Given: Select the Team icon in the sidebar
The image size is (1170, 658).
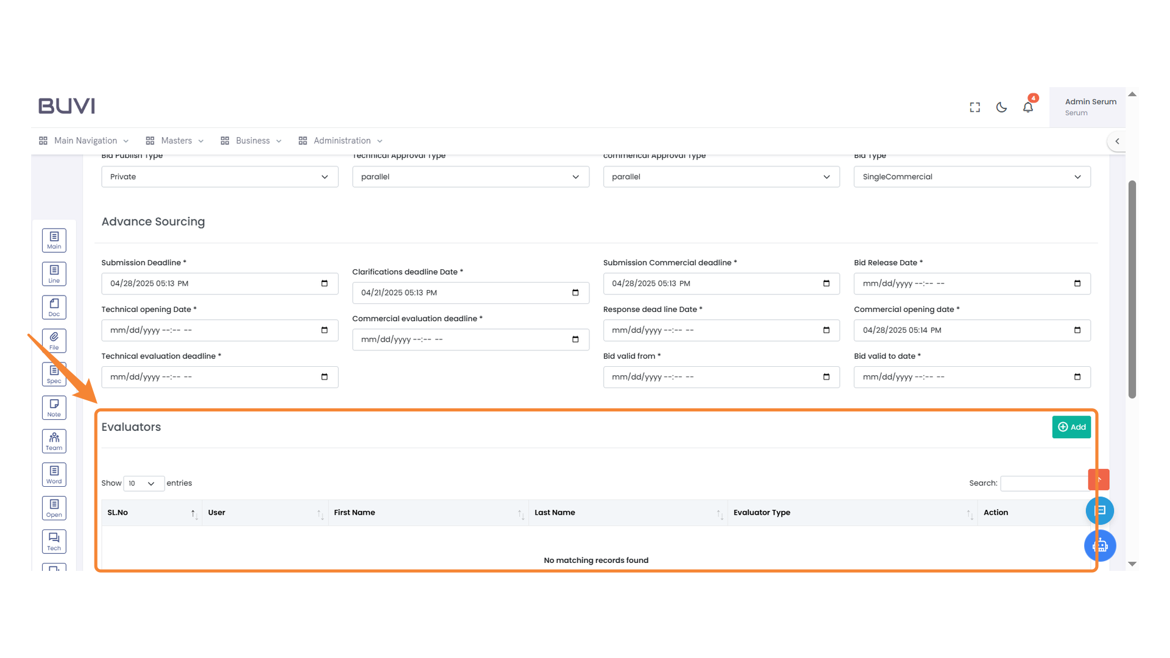Looking at the screenshot, I should click(54, 440).
